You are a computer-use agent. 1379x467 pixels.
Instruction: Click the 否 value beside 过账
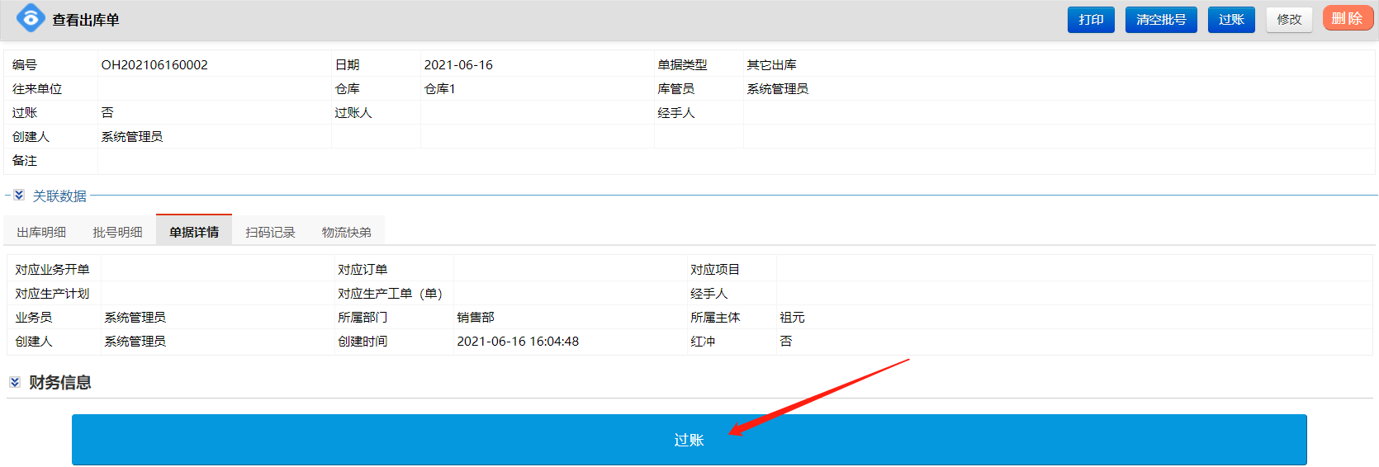pyautogui.click(x=107, y=112)
